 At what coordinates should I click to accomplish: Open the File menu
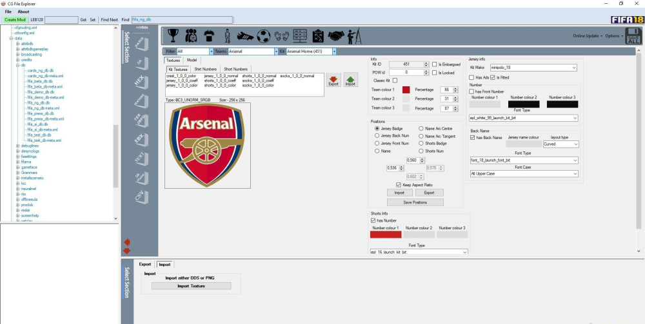click(8, 12)
